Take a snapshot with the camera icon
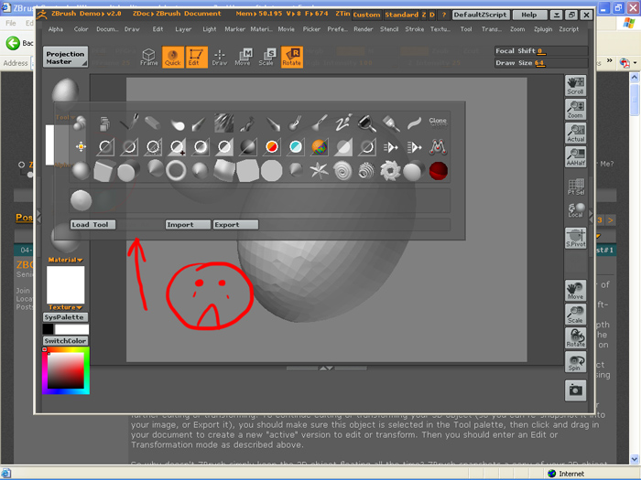 pos(576,390)
